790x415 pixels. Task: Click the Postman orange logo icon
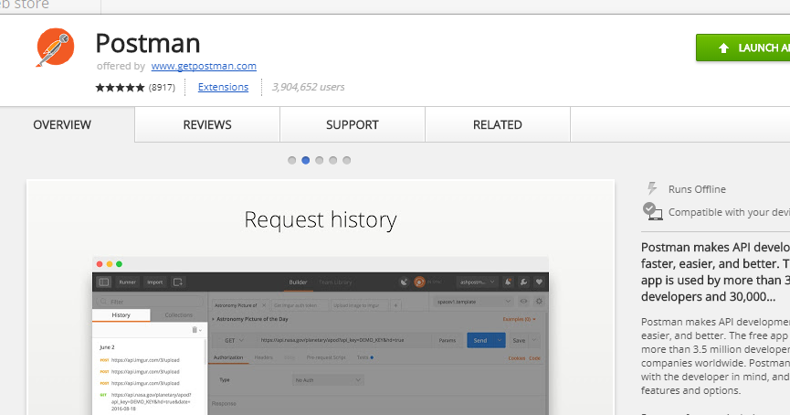(x=56, y=47)
